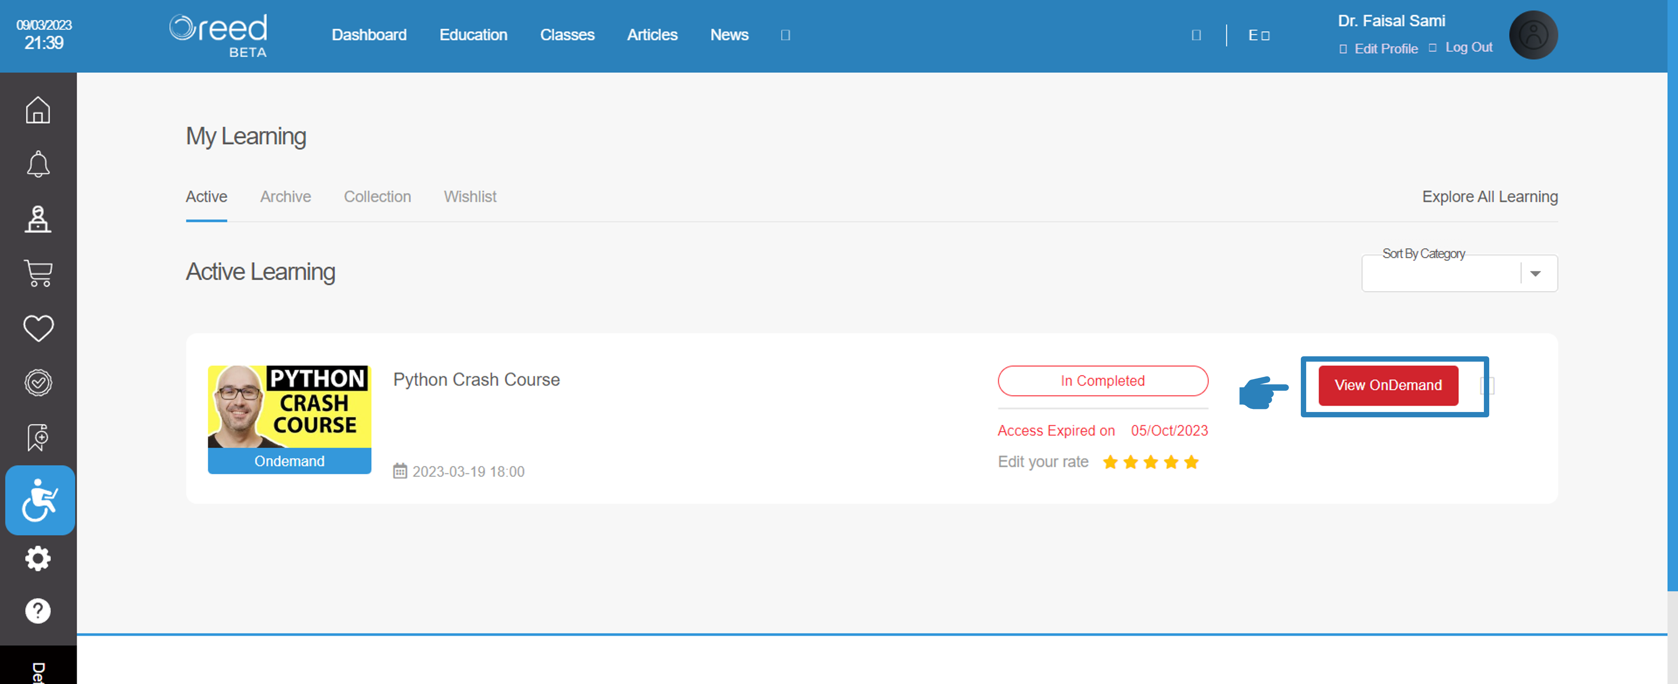
Task: Click the date 2023-03-19 18:00
Action: (468, 472)
